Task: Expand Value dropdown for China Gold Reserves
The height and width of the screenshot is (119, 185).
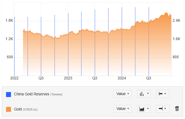Action: (x=122, y=94)
